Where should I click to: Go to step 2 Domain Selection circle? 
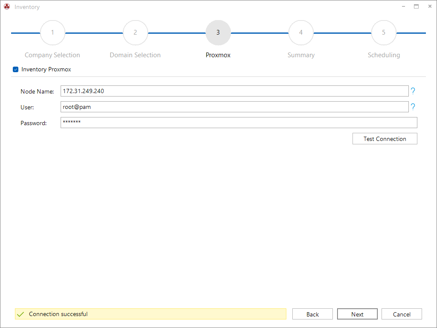pyautogui.click(x=135, y=32)
